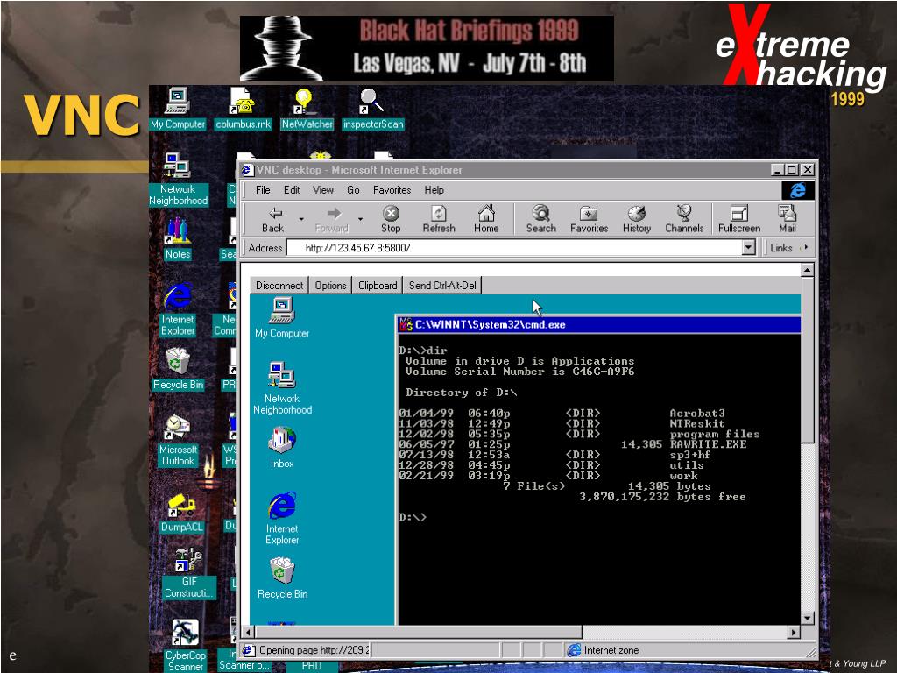
Task: Click the vertical scrollbar down arrow
Action: pyautogui.click(x=807, y=618)
